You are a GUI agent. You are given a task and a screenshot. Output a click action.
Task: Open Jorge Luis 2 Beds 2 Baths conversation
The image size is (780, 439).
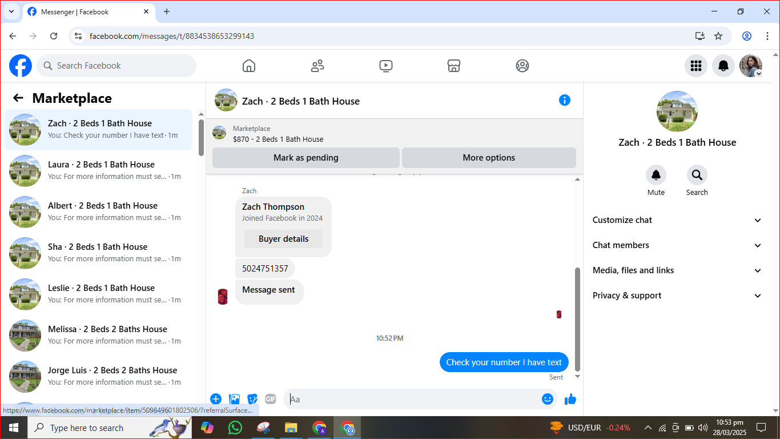[x=99, y=377]
